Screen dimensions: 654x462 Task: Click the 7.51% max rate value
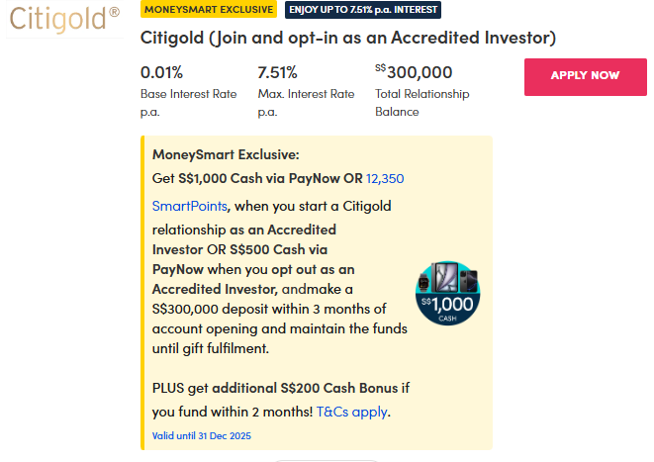(x=278, y=72)
